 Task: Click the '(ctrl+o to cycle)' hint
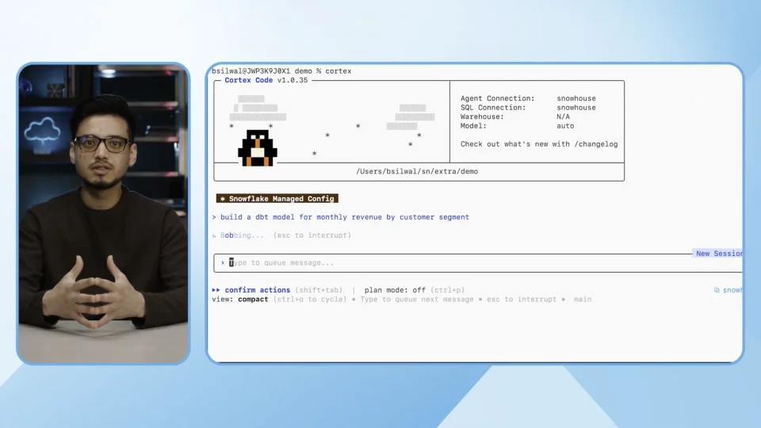point(310,299)
